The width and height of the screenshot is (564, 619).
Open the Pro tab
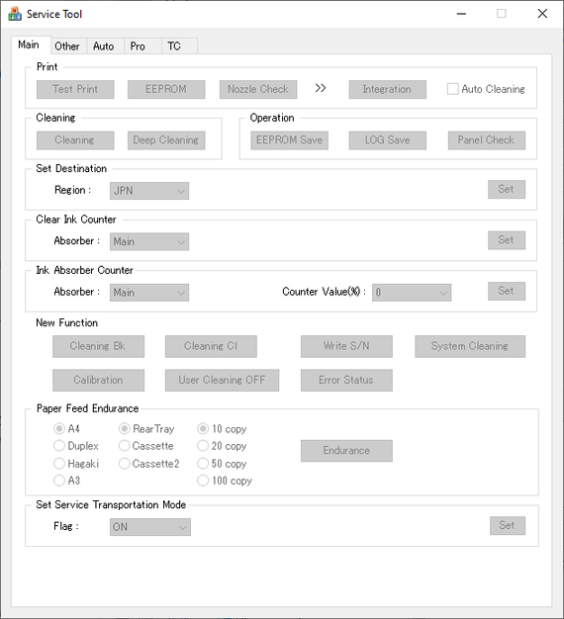[138, 46]
